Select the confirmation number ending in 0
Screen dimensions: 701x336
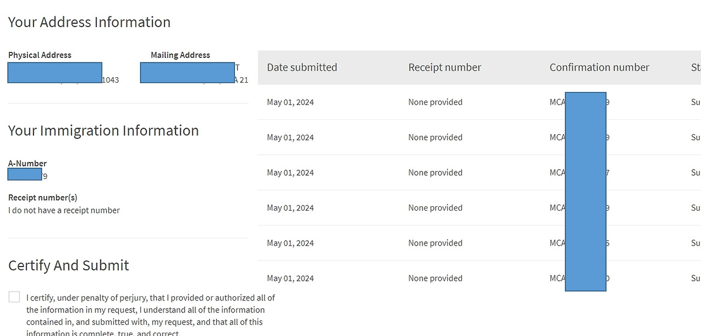[579, 278]
